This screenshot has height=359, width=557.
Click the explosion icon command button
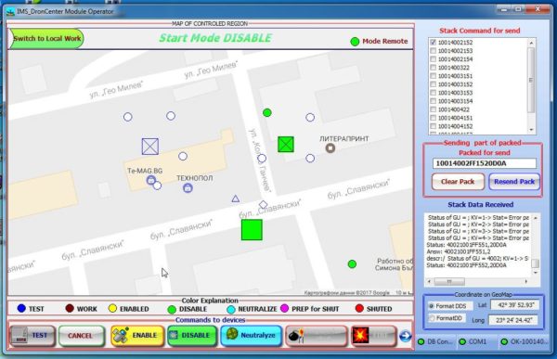click(373, 336)
